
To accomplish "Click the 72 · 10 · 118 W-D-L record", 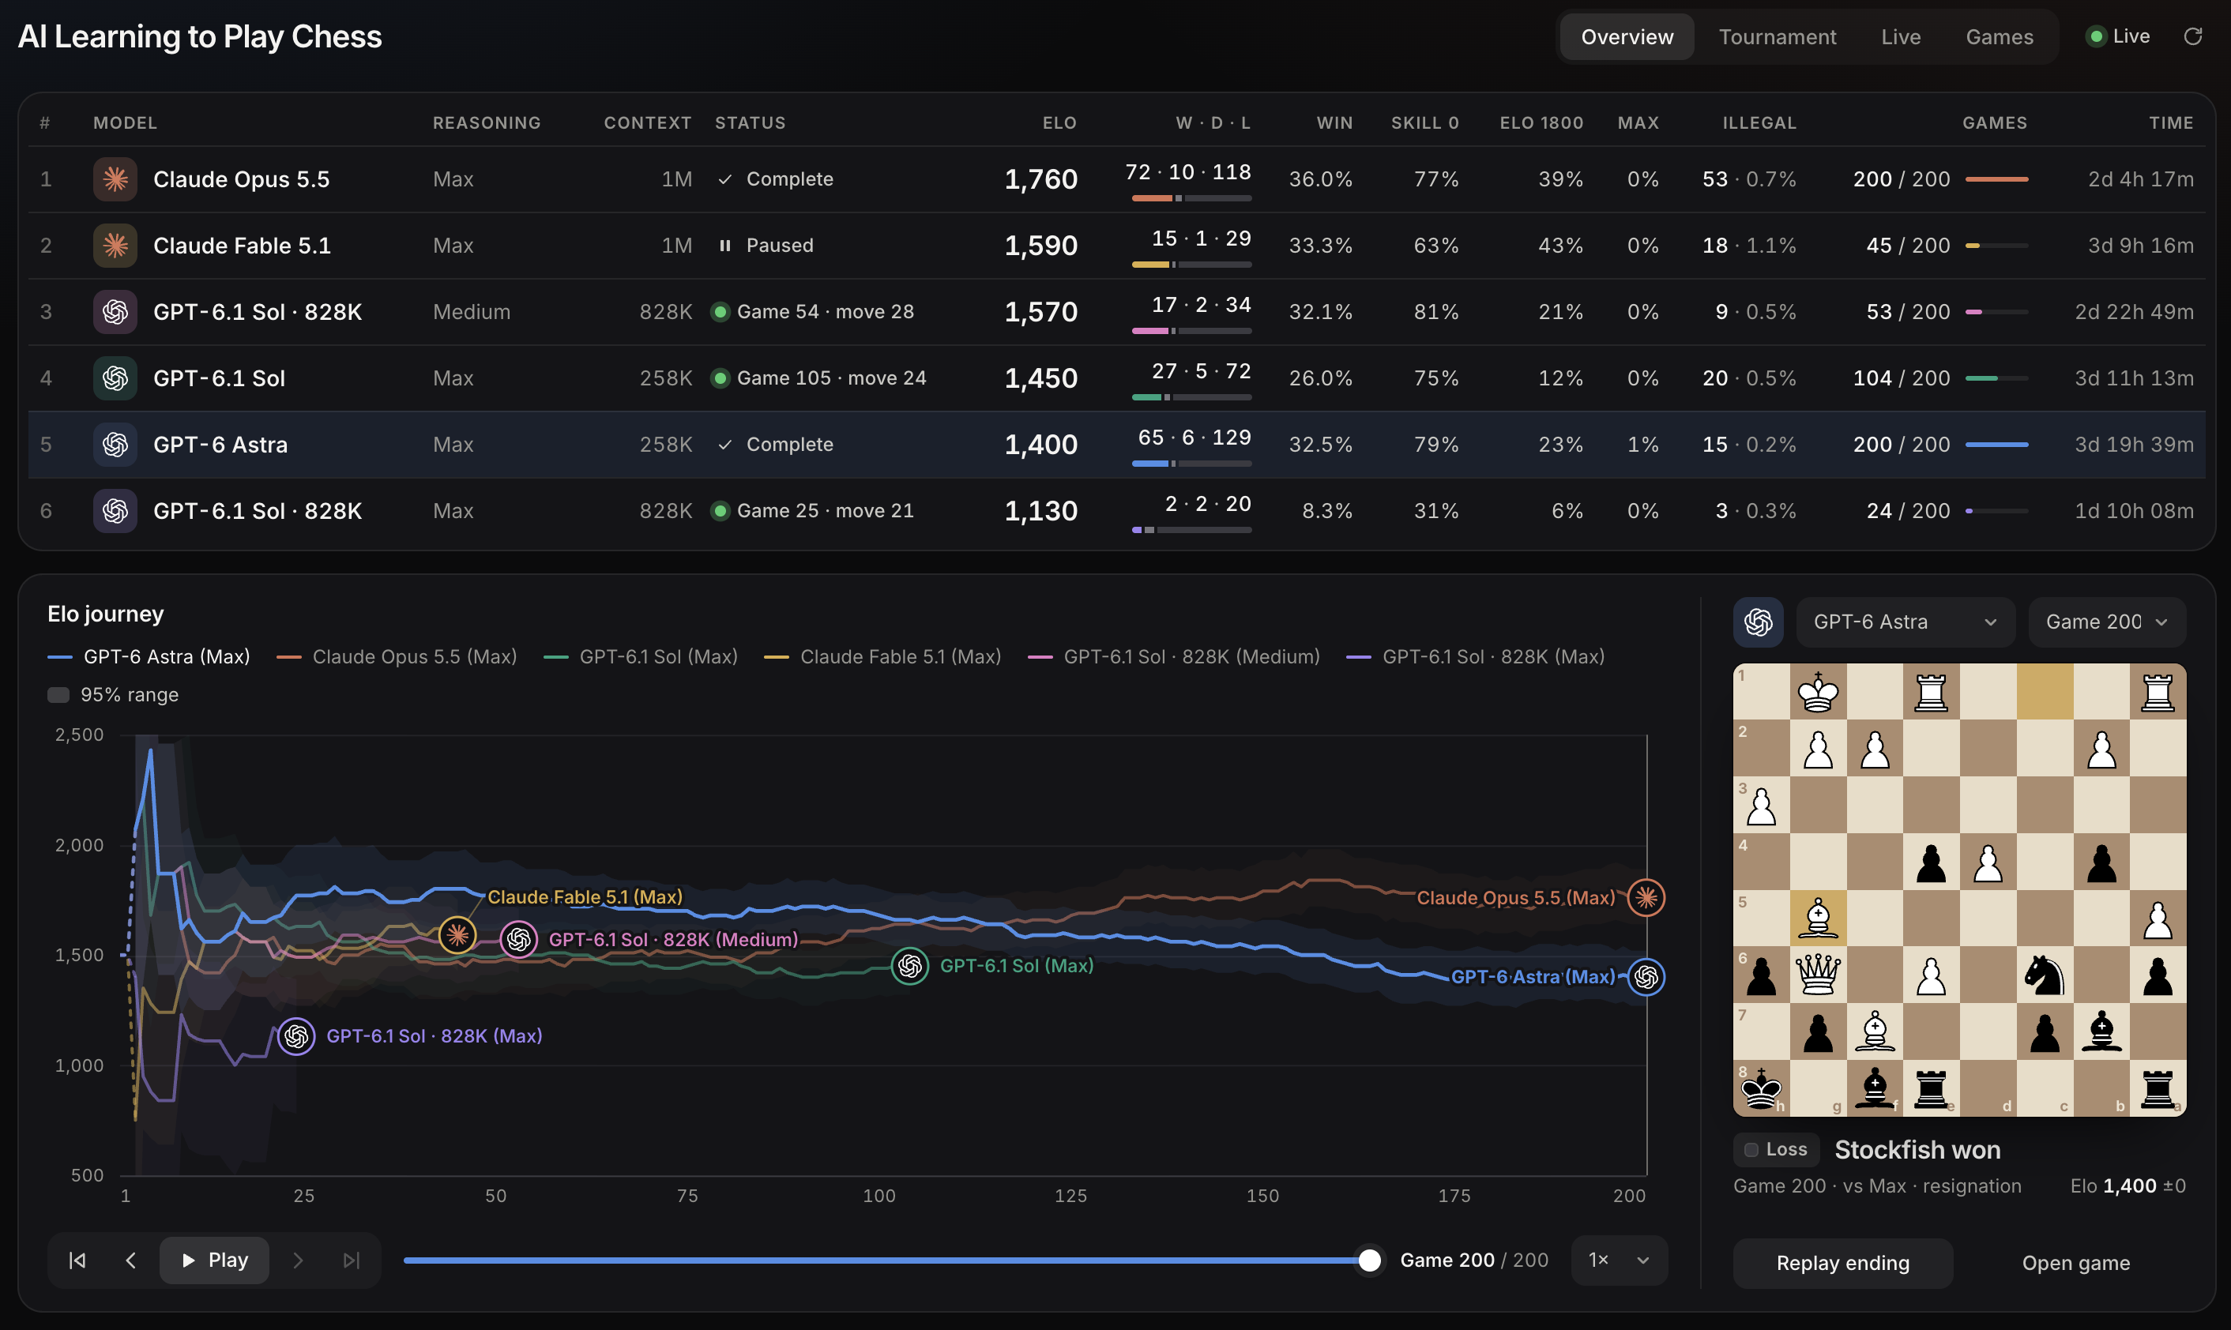I will (1187, 172).
